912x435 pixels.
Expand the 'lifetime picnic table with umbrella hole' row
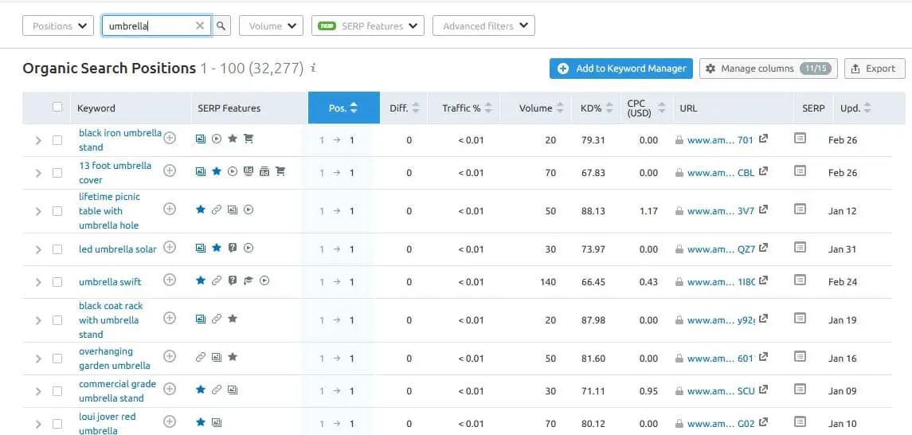[37, 211]
